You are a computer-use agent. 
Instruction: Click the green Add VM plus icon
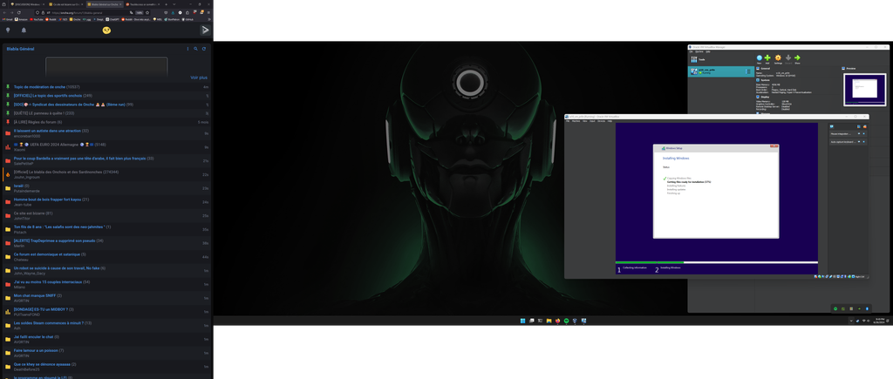767,58
